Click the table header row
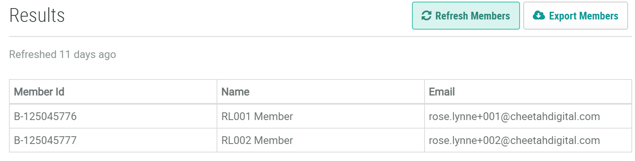 point(321,92)
